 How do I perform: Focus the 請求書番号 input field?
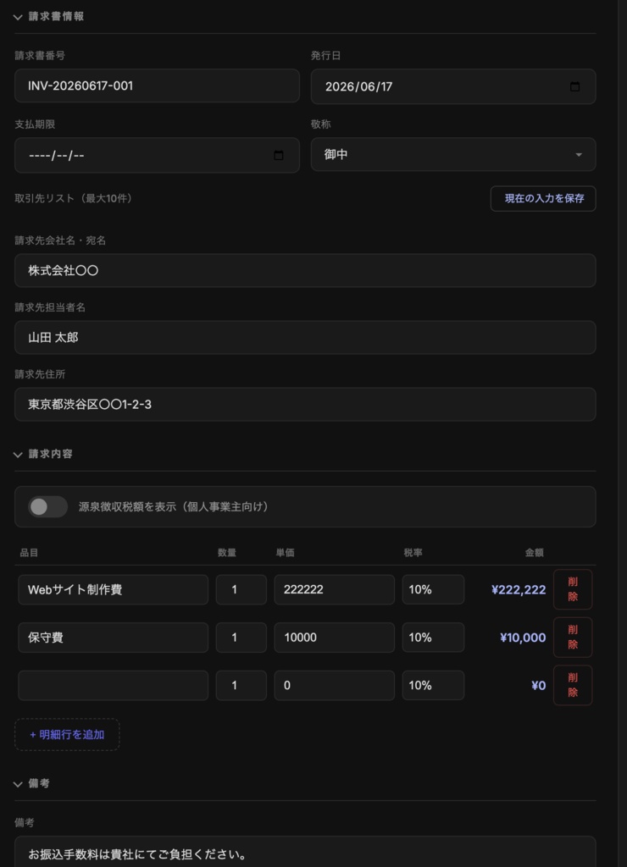(157, 86)
